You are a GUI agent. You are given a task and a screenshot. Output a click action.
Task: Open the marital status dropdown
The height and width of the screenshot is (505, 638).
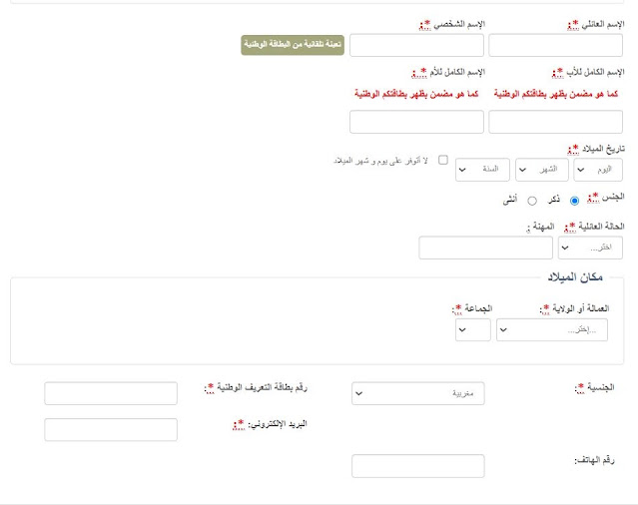tap(590, 248)
